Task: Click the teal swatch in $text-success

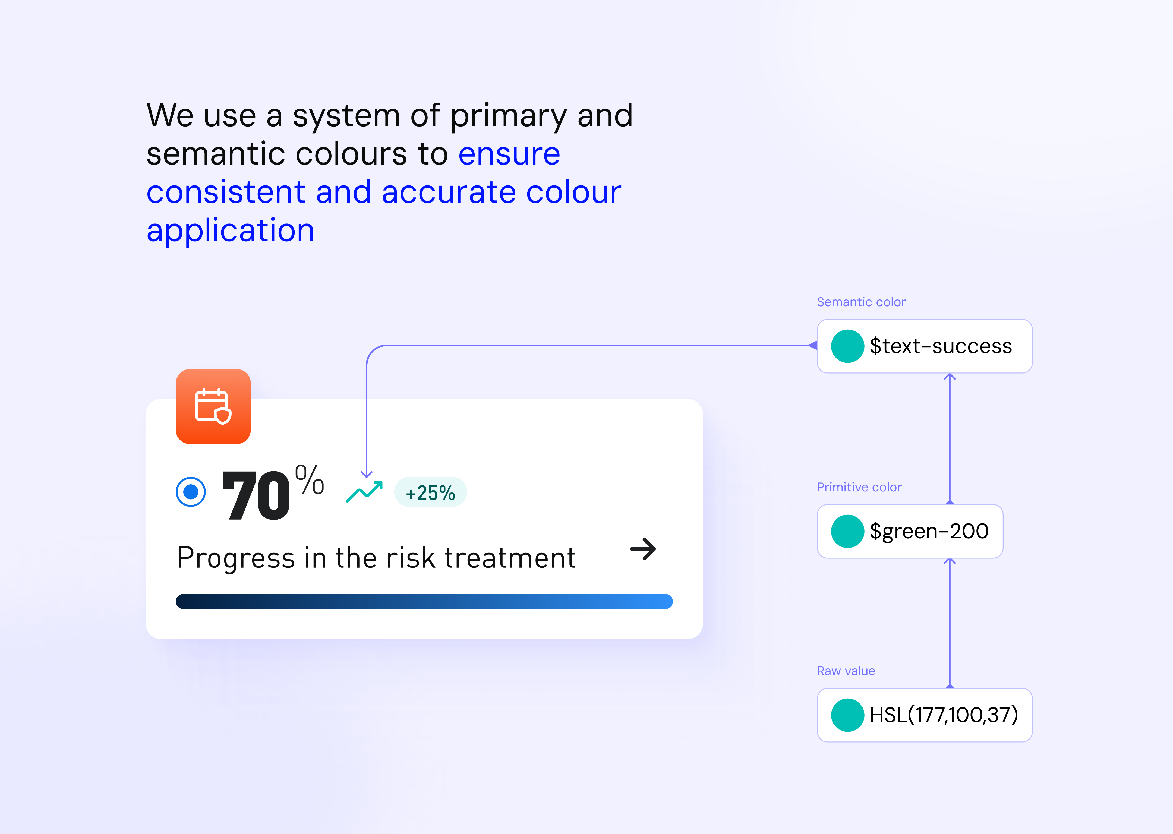Action: tap(847, 346)
